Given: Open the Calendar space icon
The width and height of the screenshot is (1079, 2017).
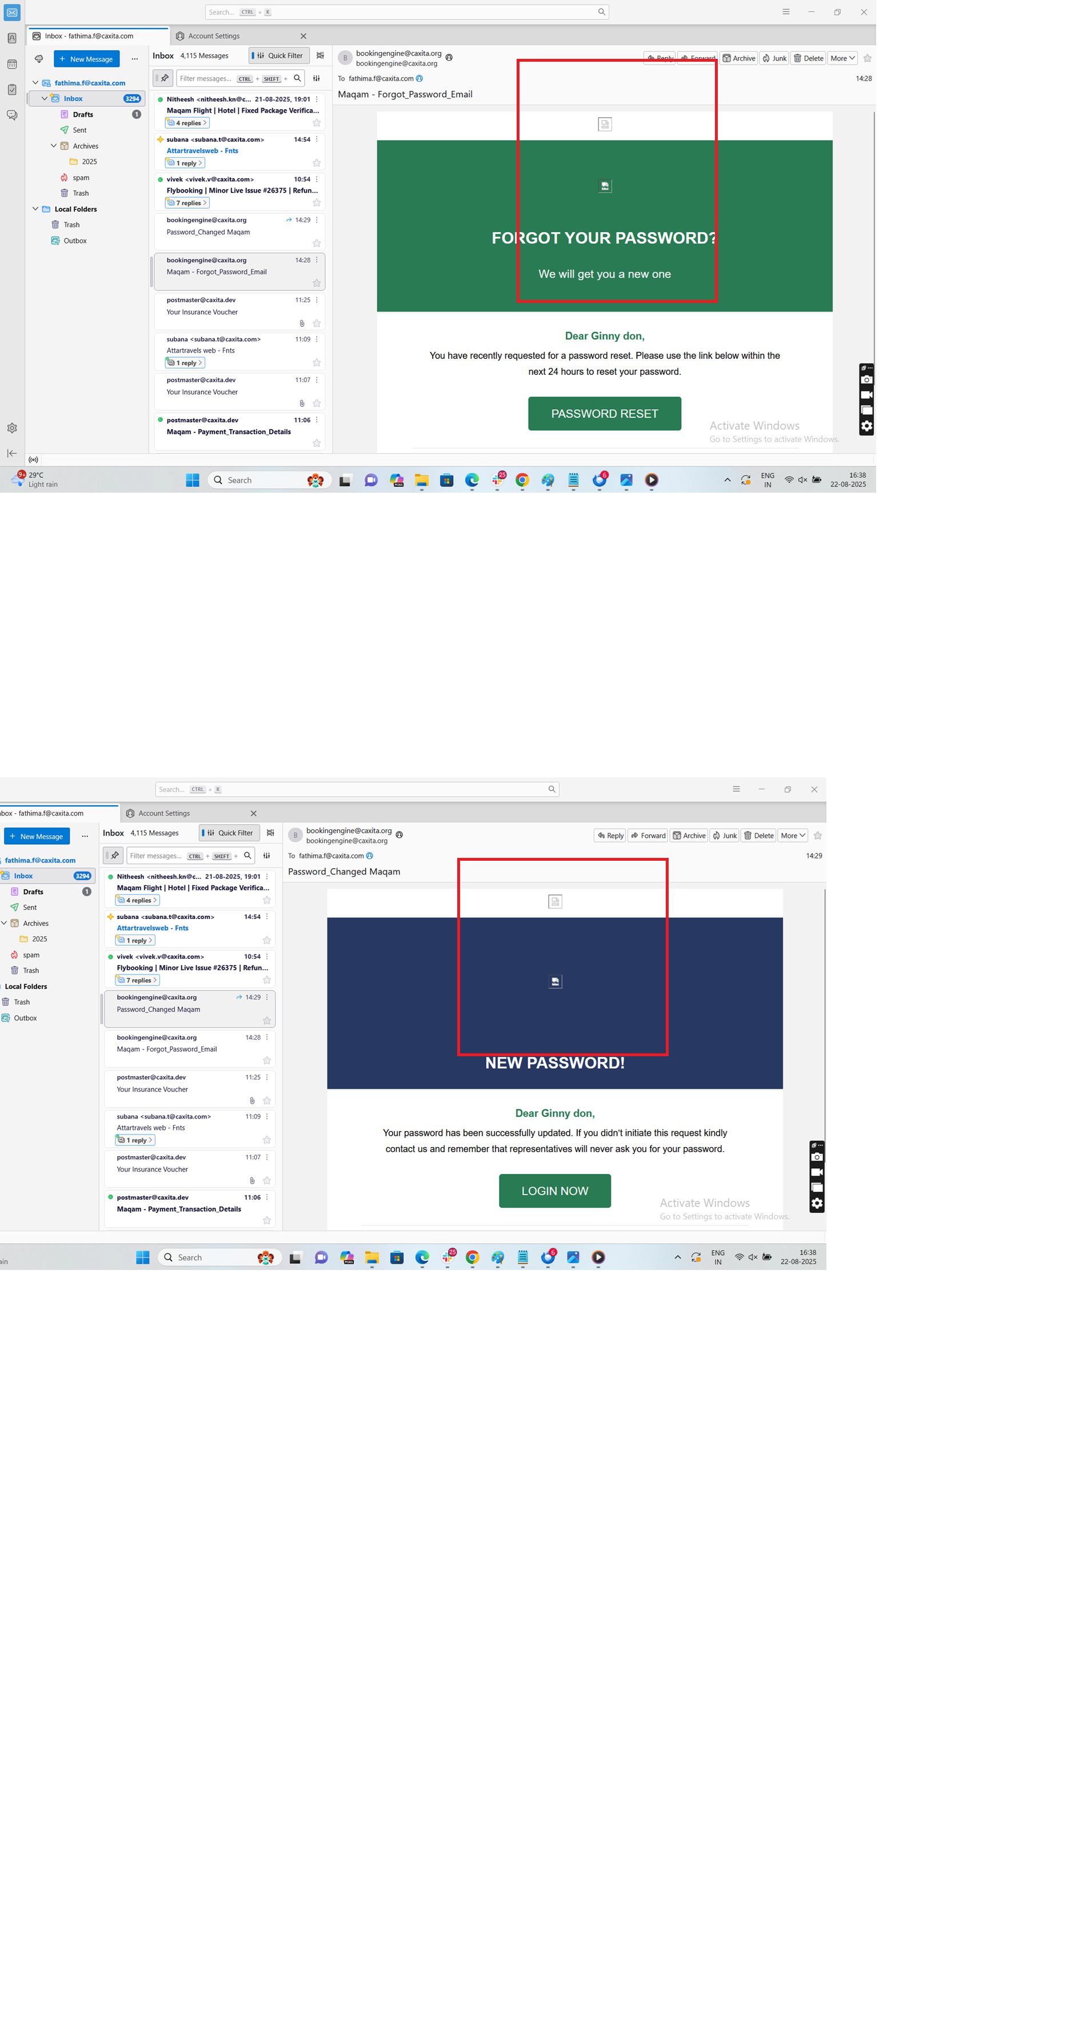Looking at the screenshot, I should click(x=12, y=64).
